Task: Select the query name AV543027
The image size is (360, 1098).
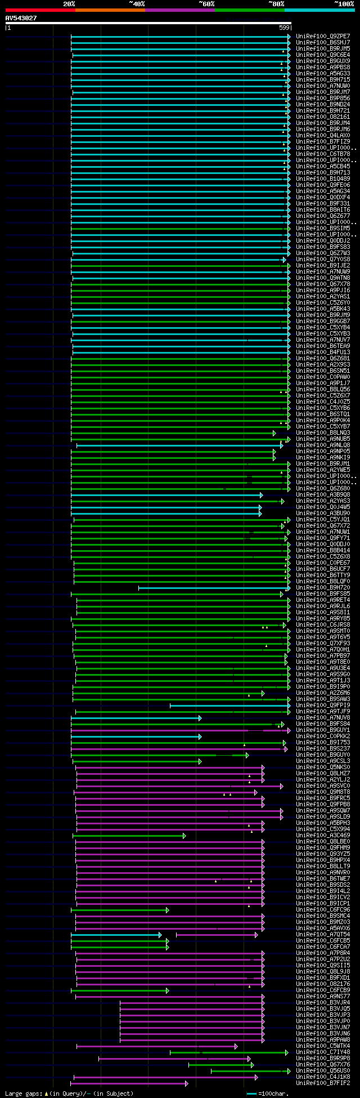Action: pos(21,18)
